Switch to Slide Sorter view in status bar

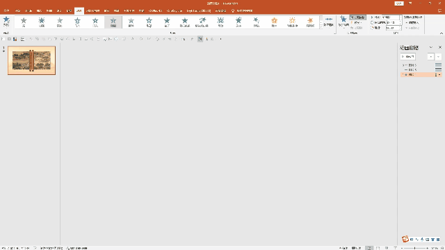pos(378,248)
